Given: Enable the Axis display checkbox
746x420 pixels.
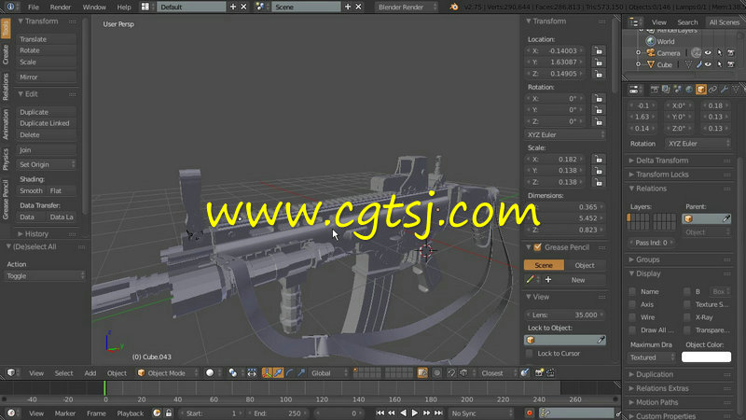Looking at the screenshot, I should click(632, 304).
